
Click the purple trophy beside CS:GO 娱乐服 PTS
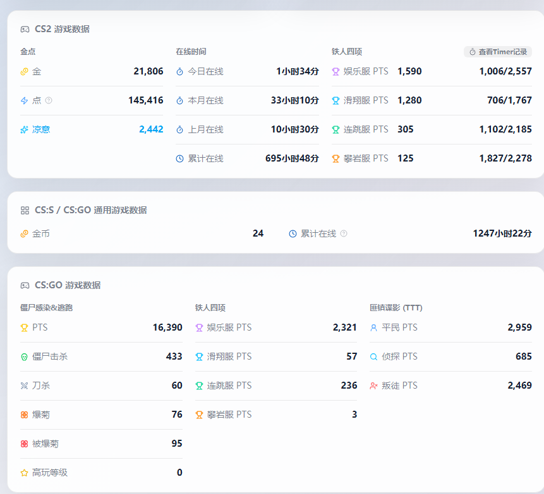[199, 327]
